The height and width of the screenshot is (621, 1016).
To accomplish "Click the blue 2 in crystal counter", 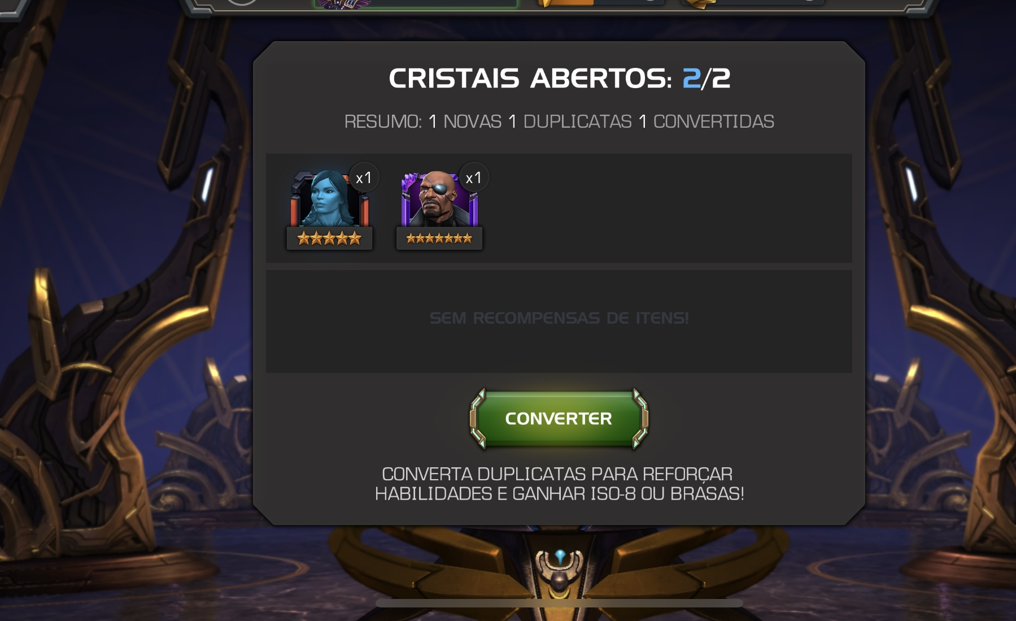I will 691,79.
